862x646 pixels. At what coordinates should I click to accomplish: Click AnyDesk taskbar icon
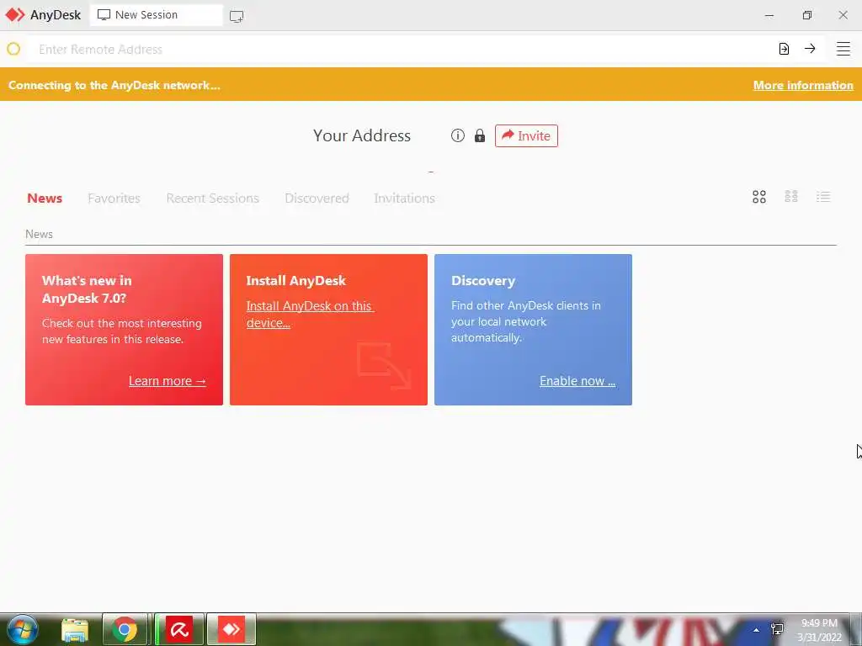(x=231, y=629)
